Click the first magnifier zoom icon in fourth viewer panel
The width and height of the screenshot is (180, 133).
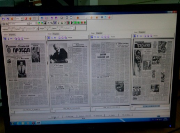145,36
